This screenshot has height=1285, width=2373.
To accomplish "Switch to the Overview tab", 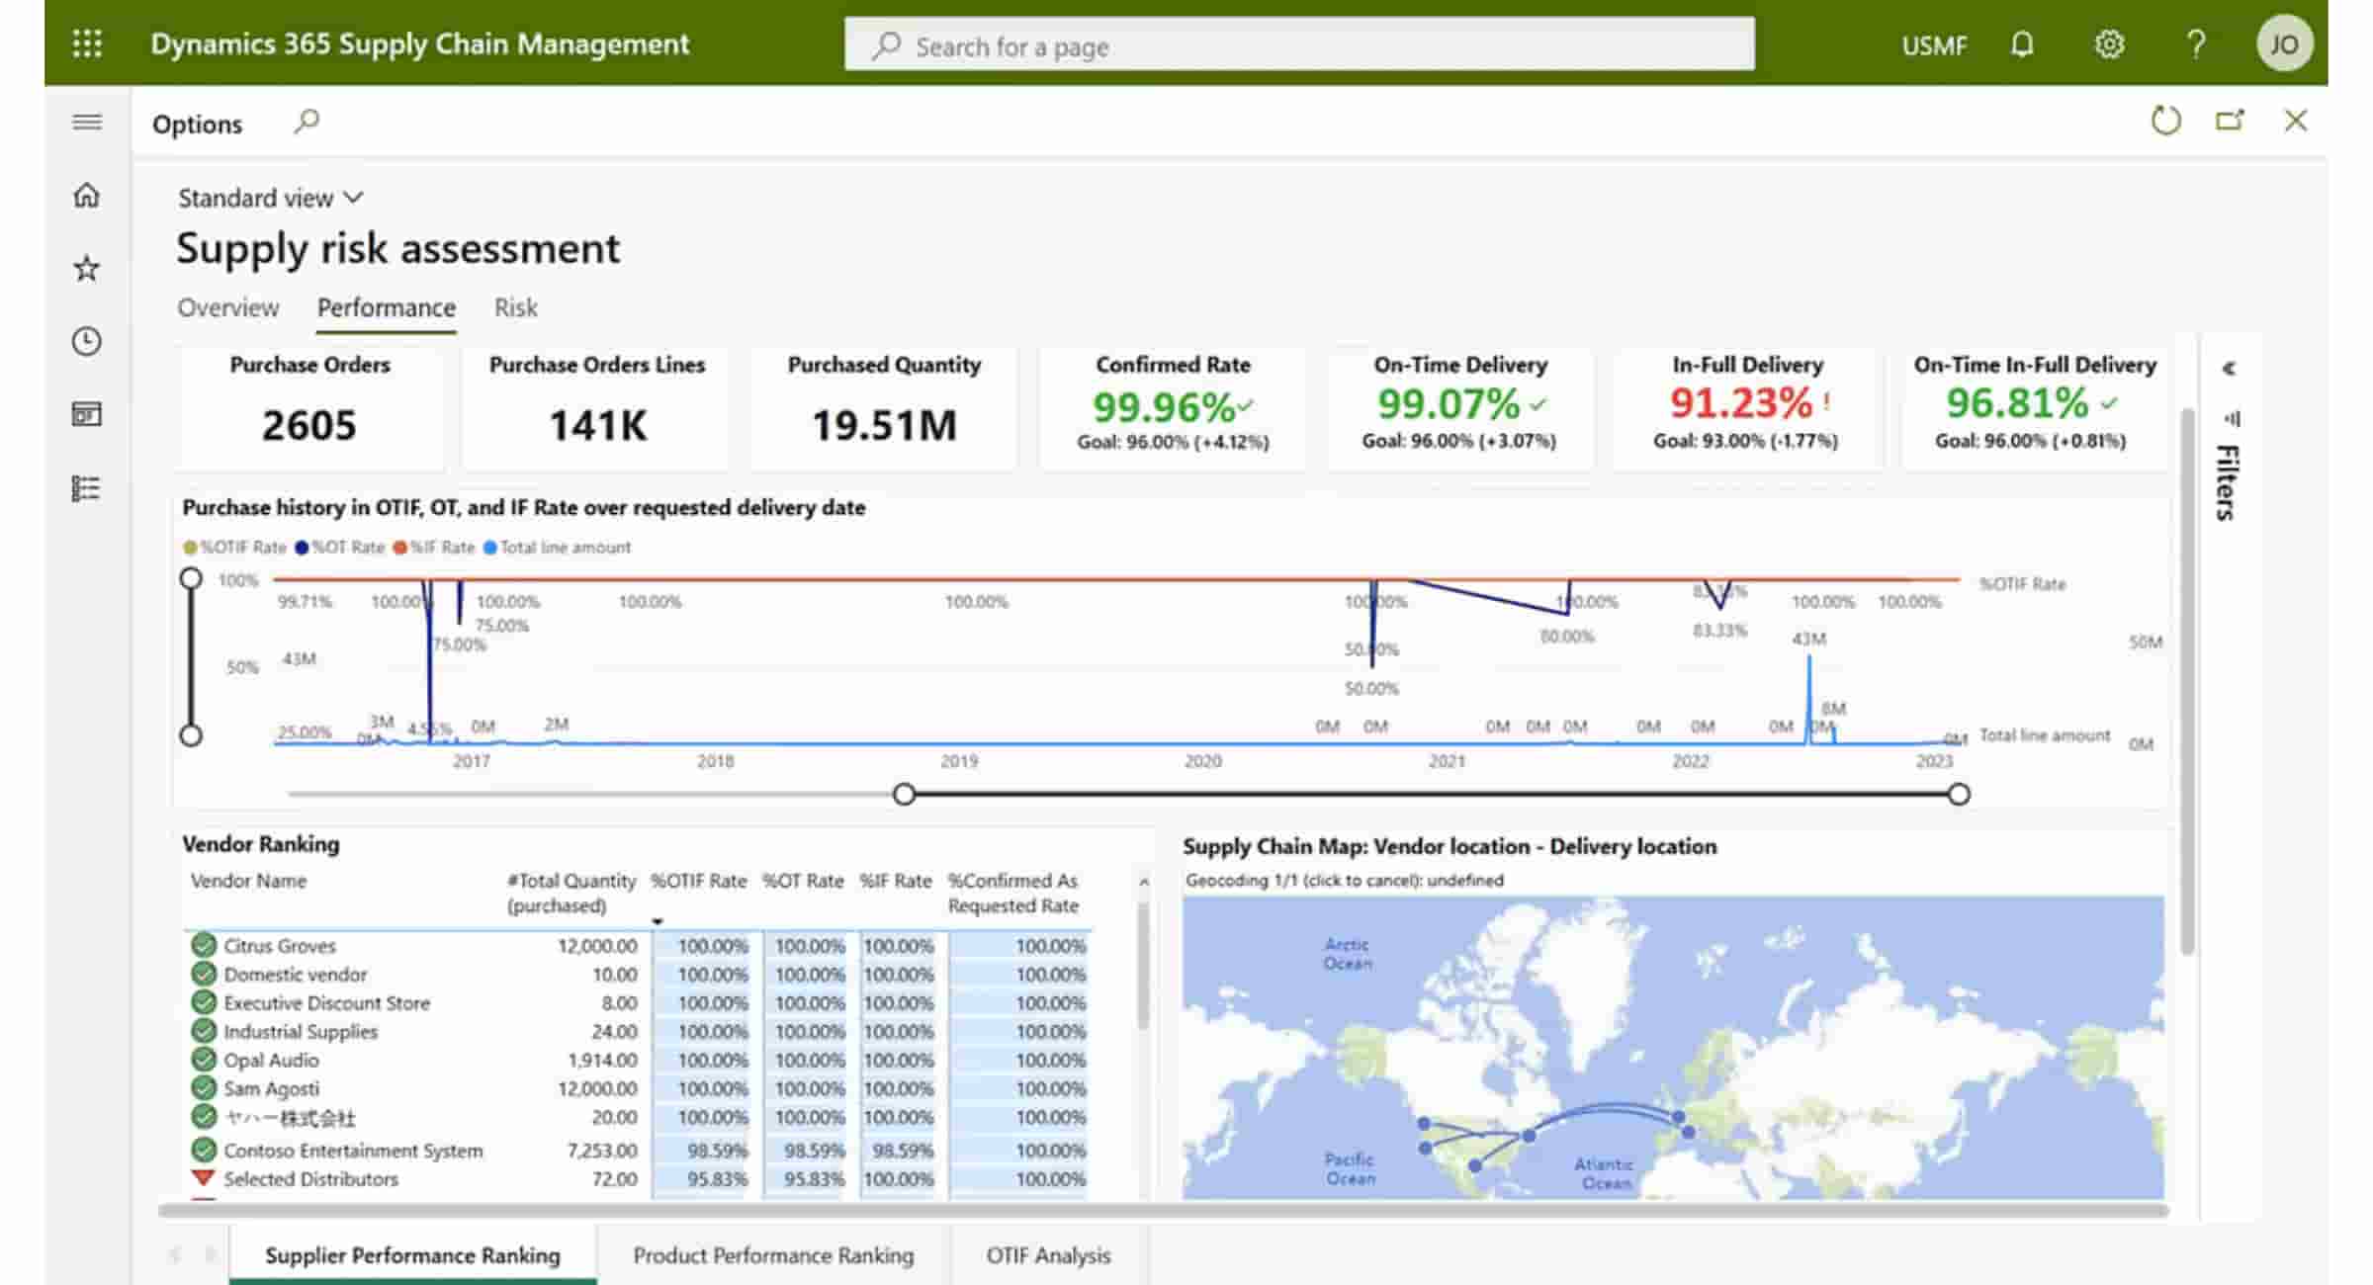I will coord(228,307).
